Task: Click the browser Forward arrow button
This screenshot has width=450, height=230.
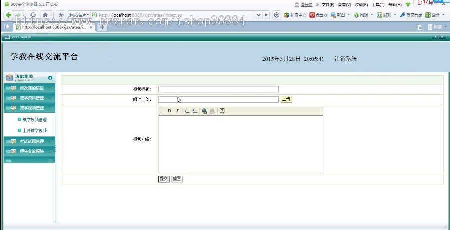Action: 18,15
